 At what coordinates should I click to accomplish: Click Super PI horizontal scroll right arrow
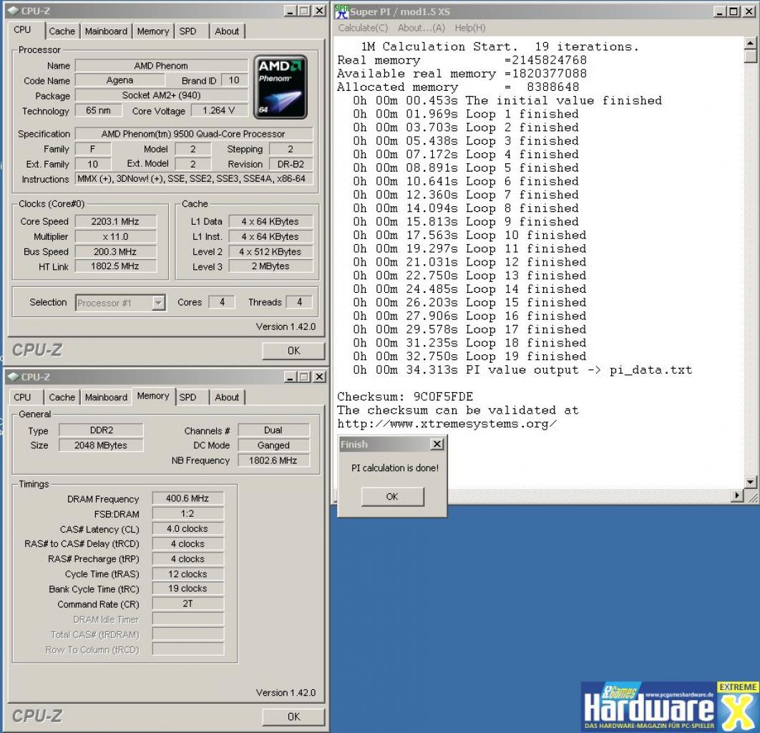tap(736, 495)
